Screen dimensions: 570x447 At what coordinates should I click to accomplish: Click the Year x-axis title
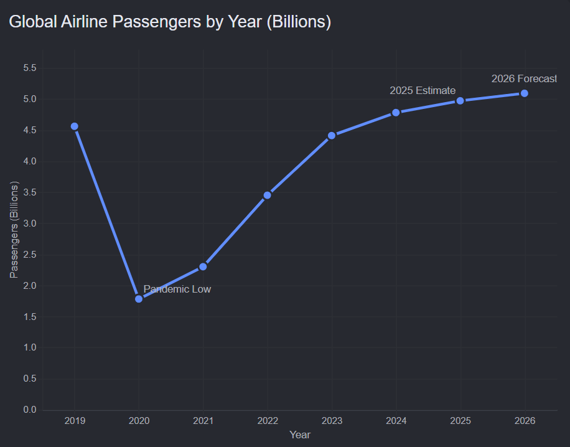click(x=300, y=435)
